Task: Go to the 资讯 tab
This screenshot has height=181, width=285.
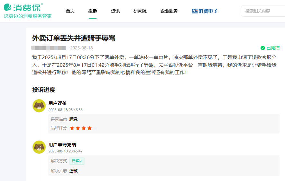Action: click(x=115, y=11)
